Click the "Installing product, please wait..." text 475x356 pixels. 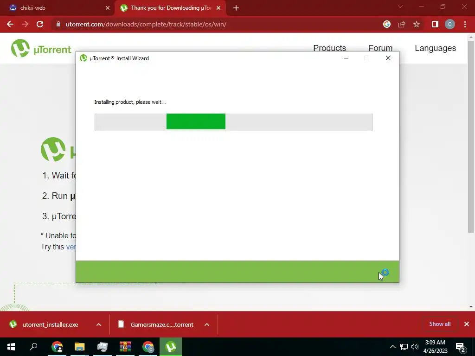130,102
